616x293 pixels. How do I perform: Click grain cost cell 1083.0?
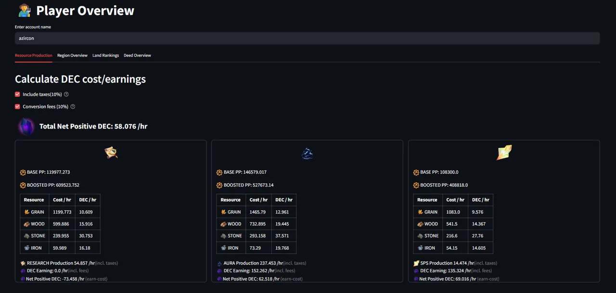pos(455,212)
